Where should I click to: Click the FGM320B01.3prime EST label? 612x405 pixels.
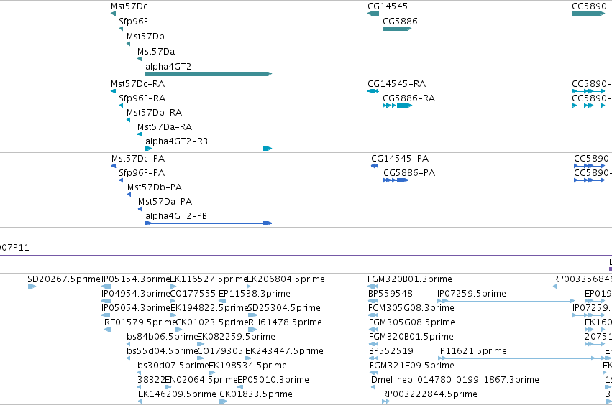(x=409, y=279)
